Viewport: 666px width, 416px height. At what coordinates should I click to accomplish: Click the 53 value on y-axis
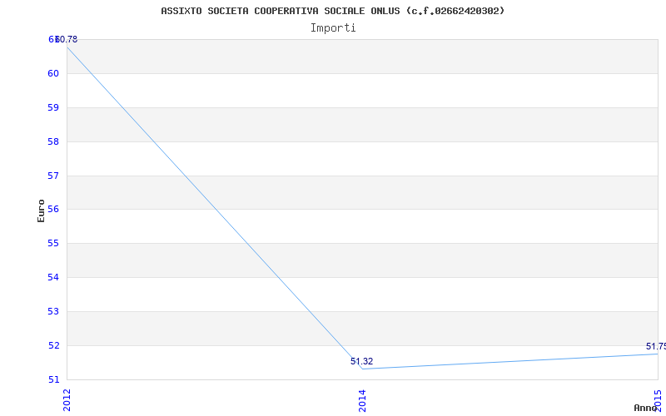(x=53, y=311)
